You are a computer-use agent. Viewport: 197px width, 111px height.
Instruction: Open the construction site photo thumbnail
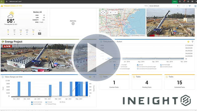point(171,23)
